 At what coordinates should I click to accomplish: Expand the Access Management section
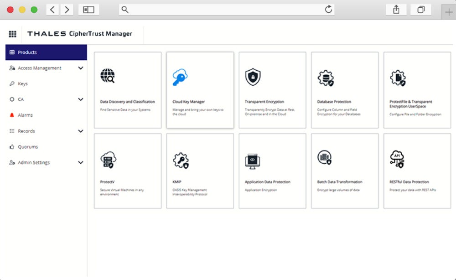click(x=46, y=68)
